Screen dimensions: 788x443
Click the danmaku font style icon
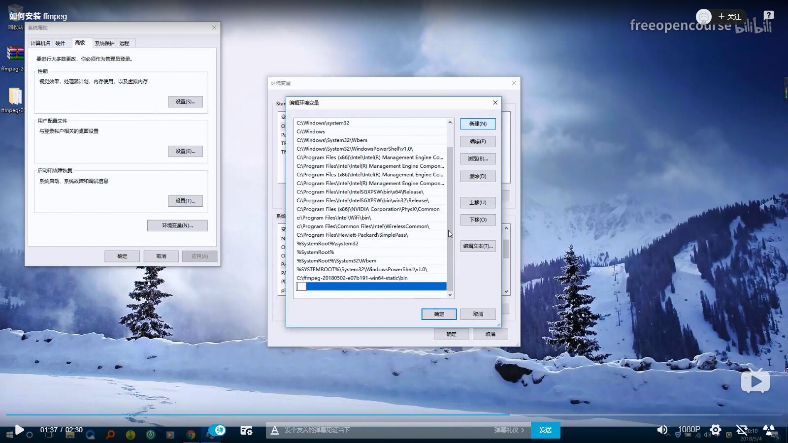click(x=275, y=430)
